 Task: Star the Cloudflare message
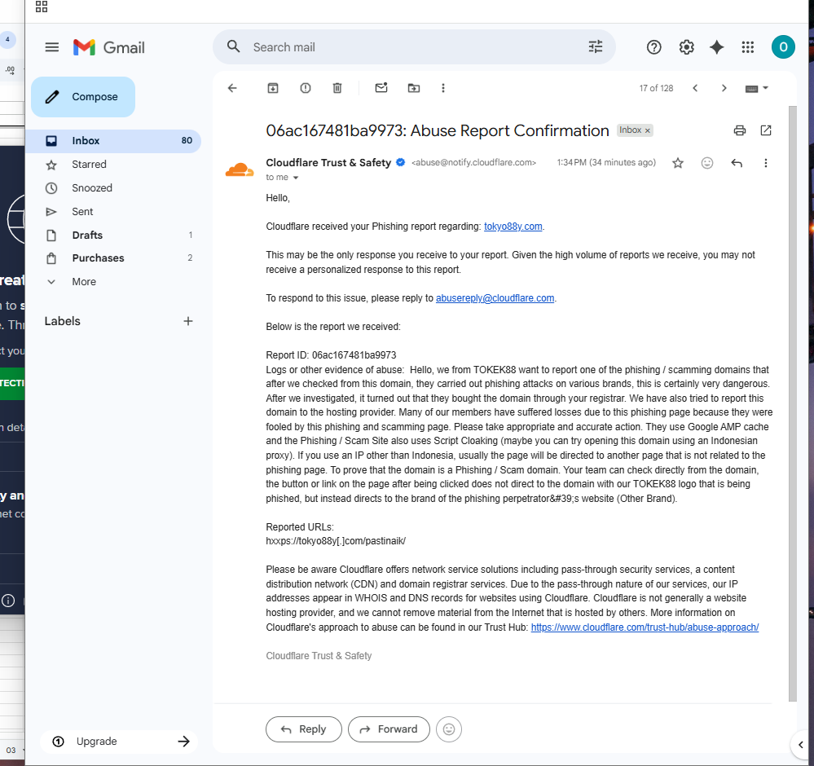point(678,163)
